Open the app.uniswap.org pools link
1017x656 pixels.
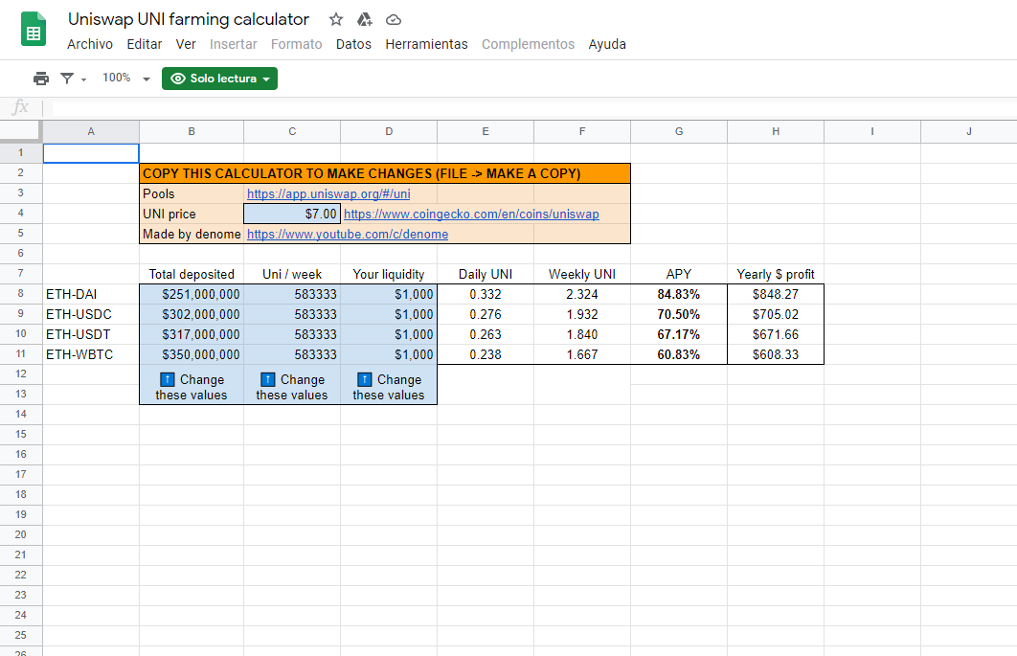(328, 194)
